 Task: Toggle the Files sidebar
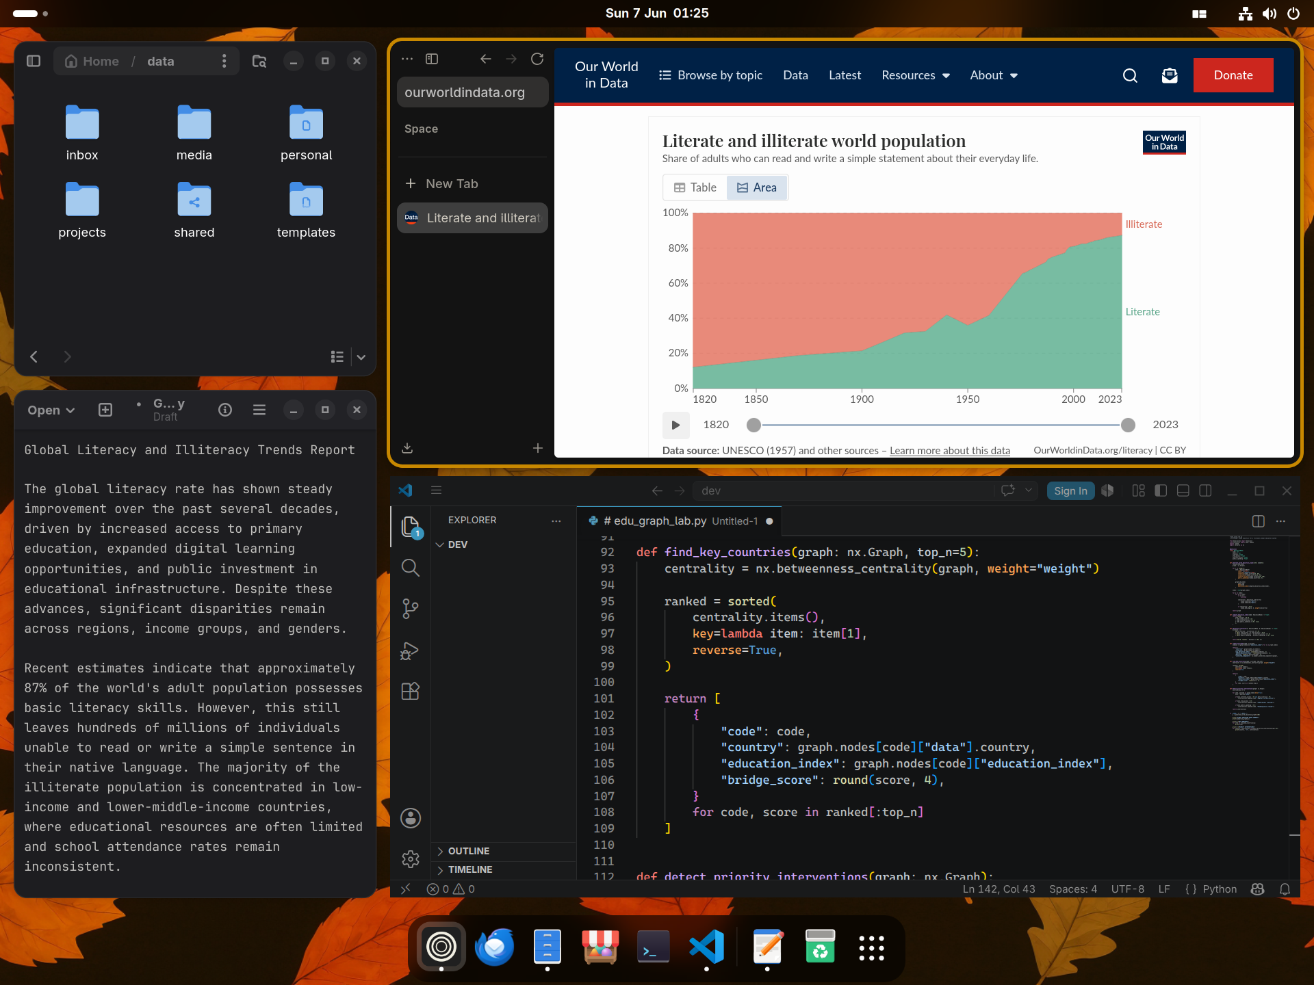34,61
